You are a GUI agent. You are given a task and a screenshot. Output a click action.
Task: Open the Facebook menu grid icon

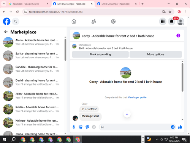(163, 21)
